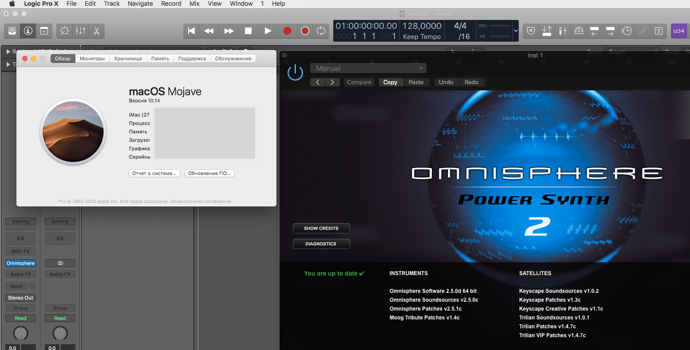This screenshot has width=690, height=350.
Task: Click Copy in plugin header
Action: coord(390,82)
